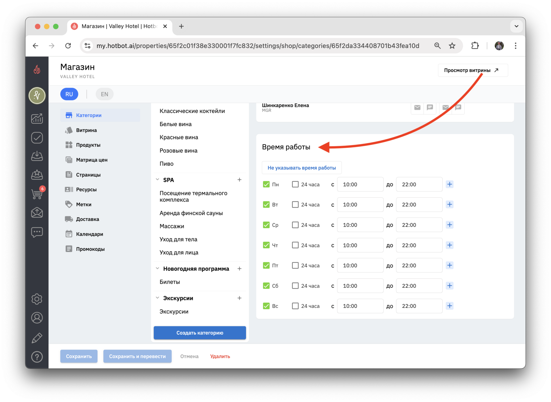Image resolution: width=551 pixels, height=402 pixels.
Task: Select the Красные вина category
Action: click(x=179, y=137)
